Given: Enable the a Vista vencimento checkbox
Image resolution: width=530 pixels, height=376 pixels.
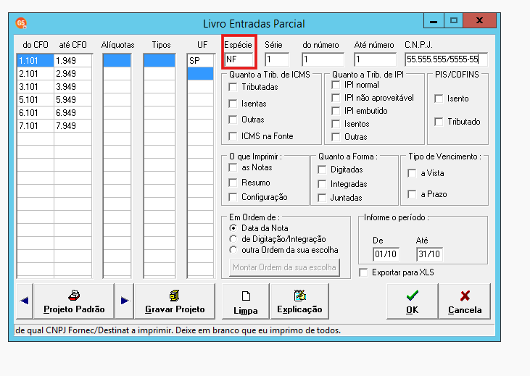Looking at the screenshot, I should (x=412, y=173).
